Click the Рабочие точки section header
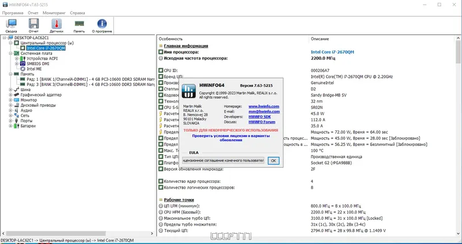Image resolution: width=462 pixels, height=244 pixels. 179,200
